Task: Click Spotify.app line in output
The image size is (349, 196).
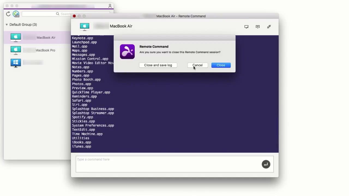Action: [x=82, y=117]
